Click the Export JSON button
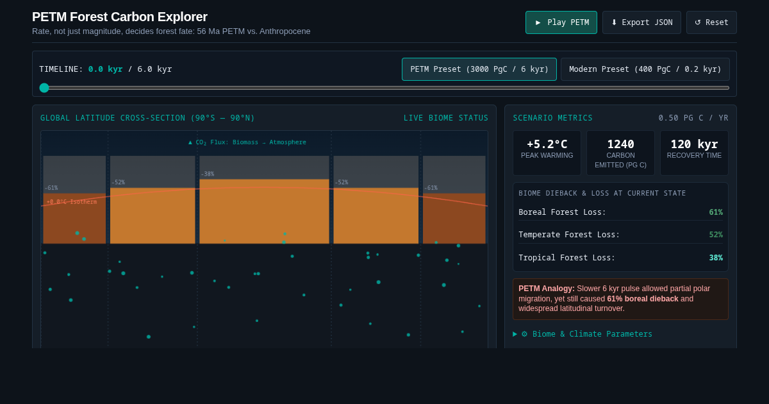 (x=641, y=22)
